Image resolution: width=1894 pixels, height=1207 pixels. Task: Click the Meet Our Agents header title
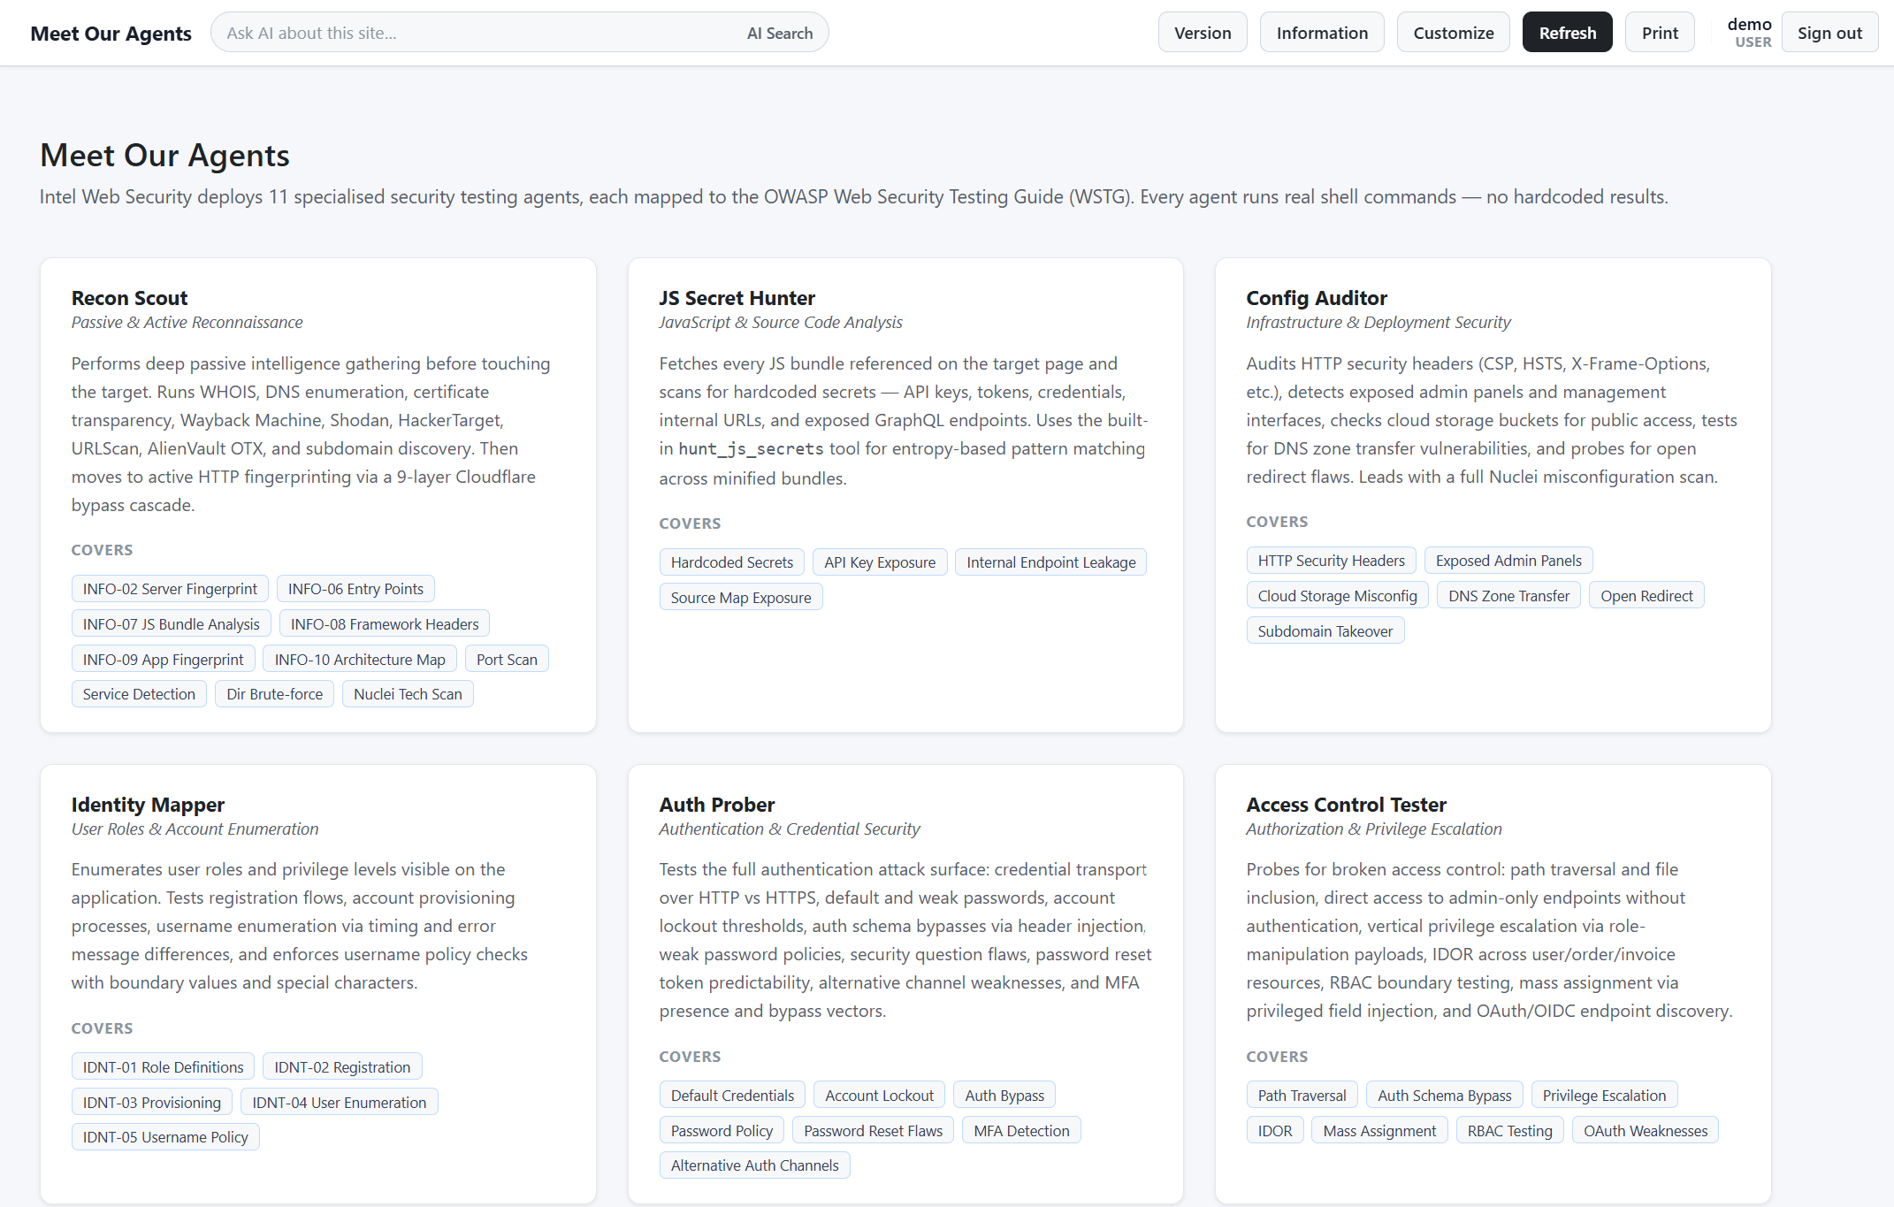(111, 34)
